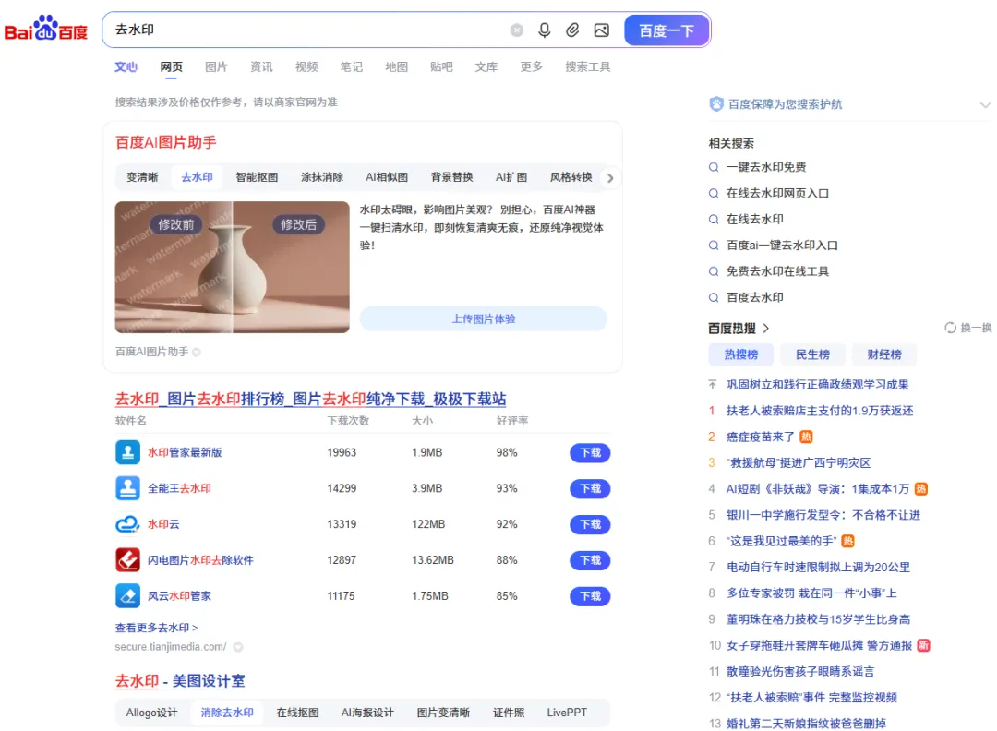Screen dimensions: 997x731
Task: Click the Baidu protection shield icon
Action: (716, 104)
